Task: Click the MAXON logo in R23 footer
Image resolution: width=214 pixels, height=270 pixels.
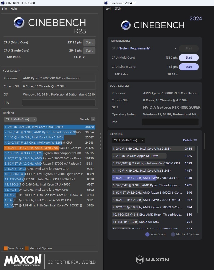Action: pyautogui.click(x=23, y=260)
